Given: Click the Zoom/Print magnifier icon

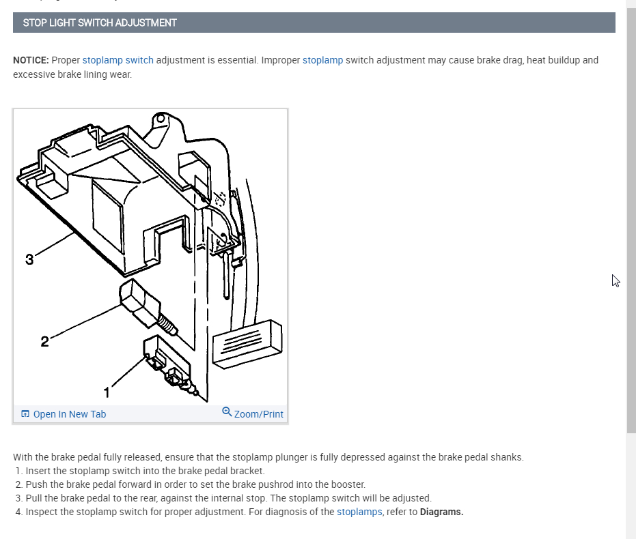Looking at the screenshot, I should pos(227,412).
